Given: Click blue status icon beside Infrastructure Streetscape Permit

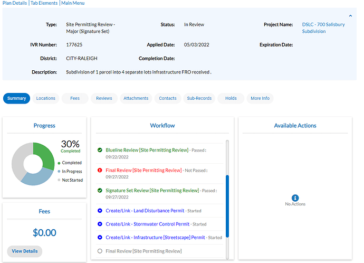Looking at the screenshot, I should click(100, 238).
